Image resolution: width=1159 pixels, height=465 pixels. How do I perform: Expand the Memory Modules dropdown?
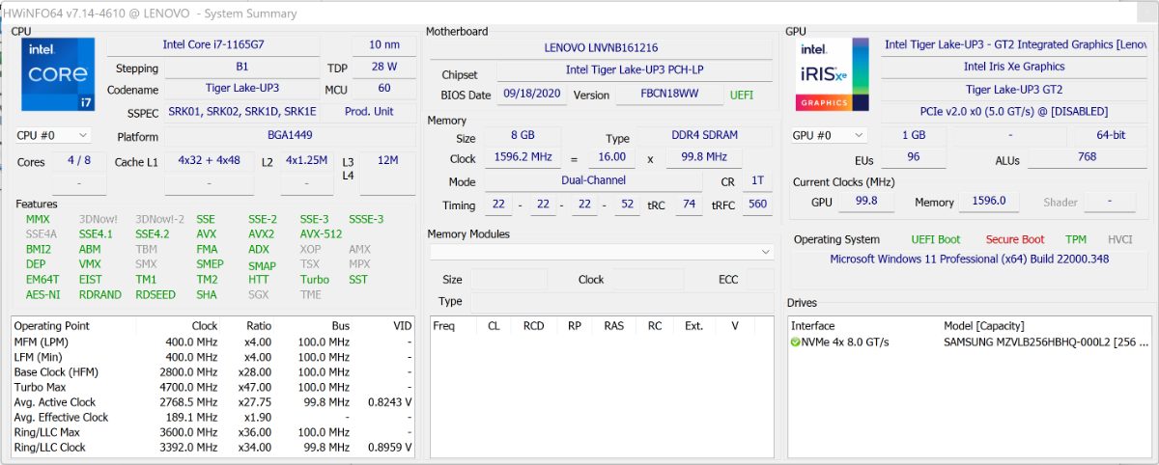click(766, 252)
